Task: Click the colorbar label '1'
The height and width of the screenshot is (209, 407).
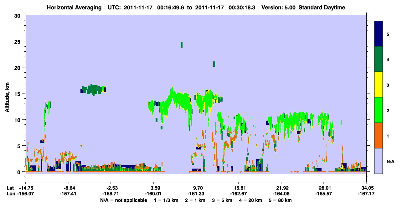Action: click(388, 136)
